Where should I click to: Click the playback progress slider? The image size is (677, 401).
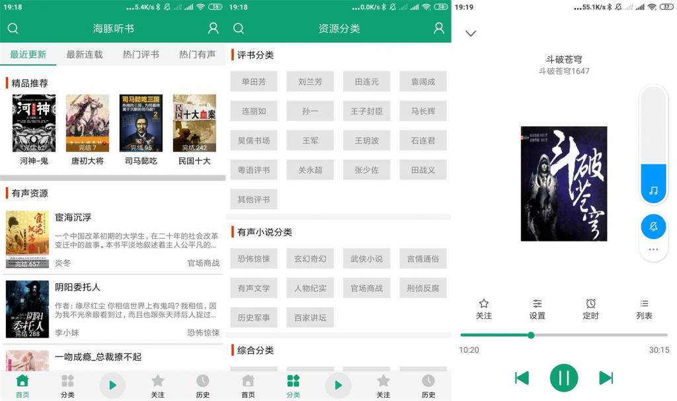click(x=531, y=335)
